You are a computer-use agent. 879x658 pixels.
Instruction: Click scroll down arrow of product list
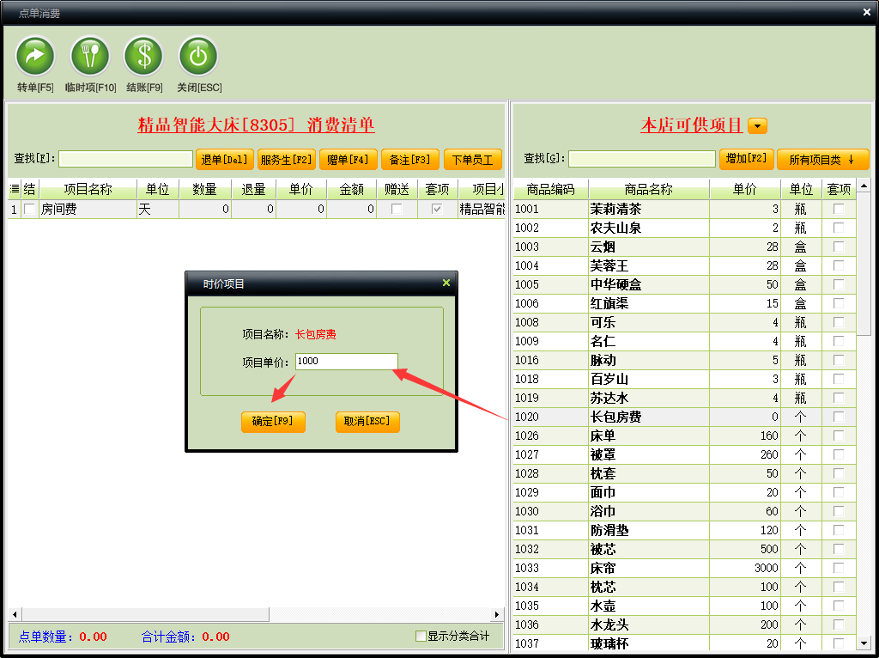click(864, 643)
